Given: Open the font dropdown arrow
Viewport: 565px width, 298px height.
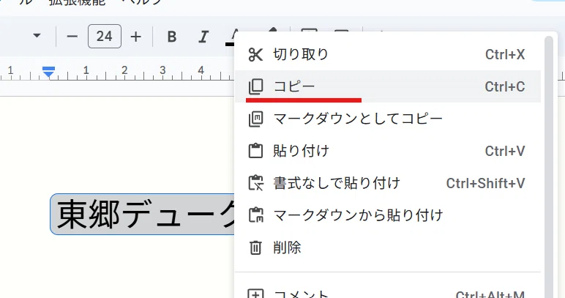Looking at the screenshot, I should pos(37,36).
